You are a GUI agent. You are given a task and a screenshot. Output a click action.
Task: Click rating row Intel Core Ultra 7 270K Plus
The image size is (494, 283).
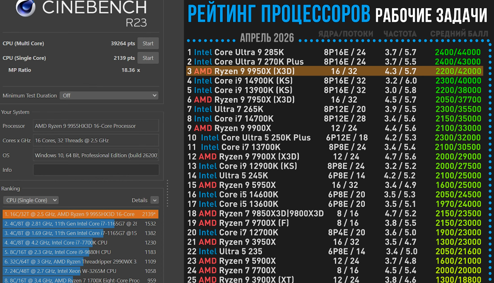point(334,62)
